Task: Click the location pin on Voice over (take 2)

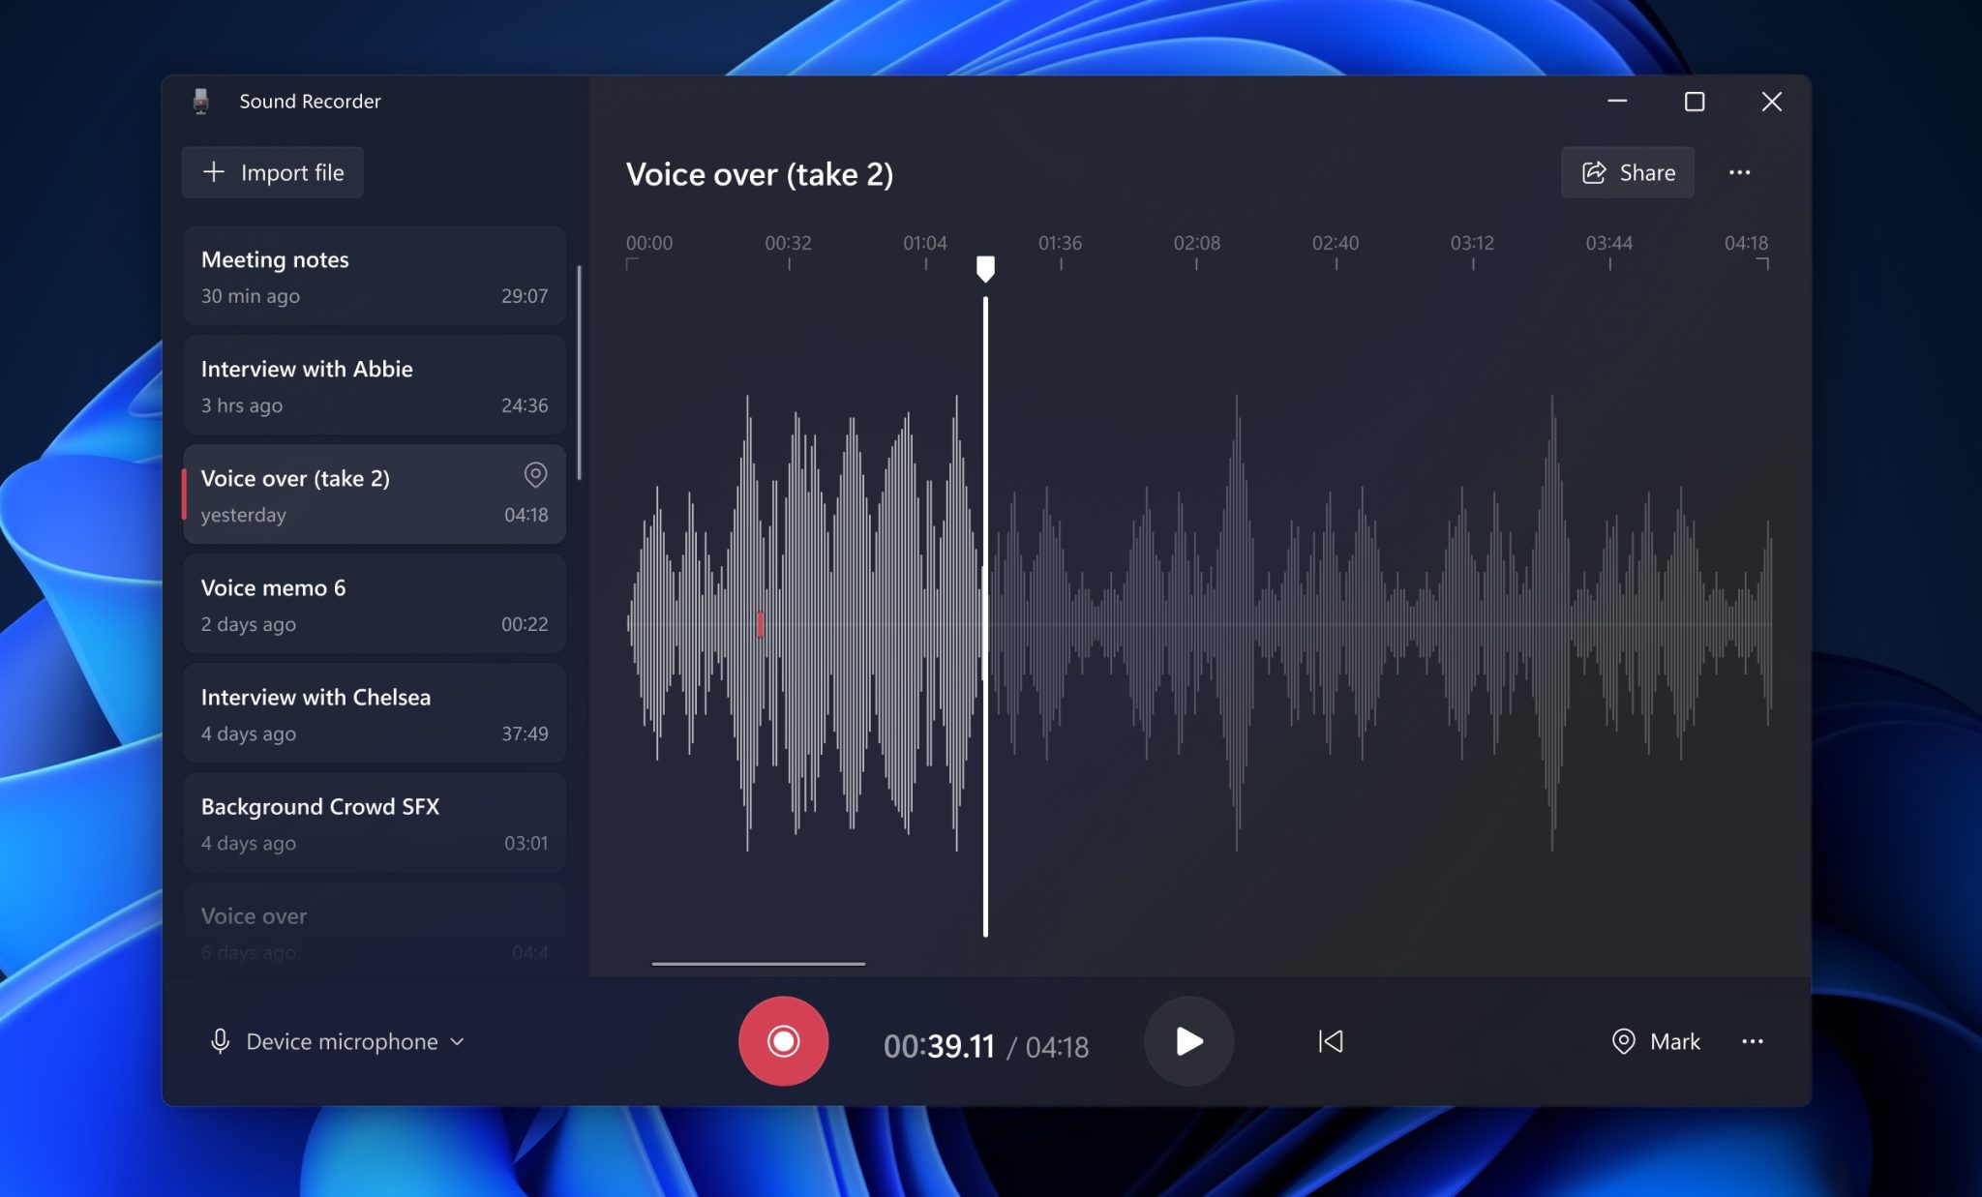Action: [535, 475]
